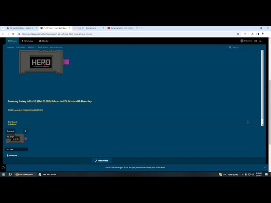Click the MEDIA youtube BBCode line
The height and width of the screenshot is (203, 271).
(x=25, y=110)
